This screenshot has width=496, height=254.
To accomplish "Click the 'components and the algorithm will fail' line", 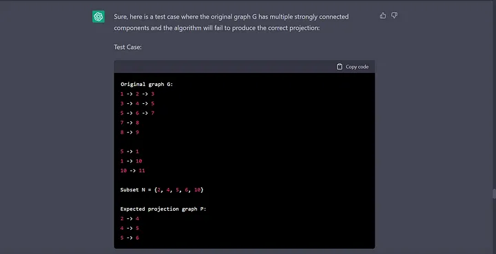I will [x=217, y=28].
